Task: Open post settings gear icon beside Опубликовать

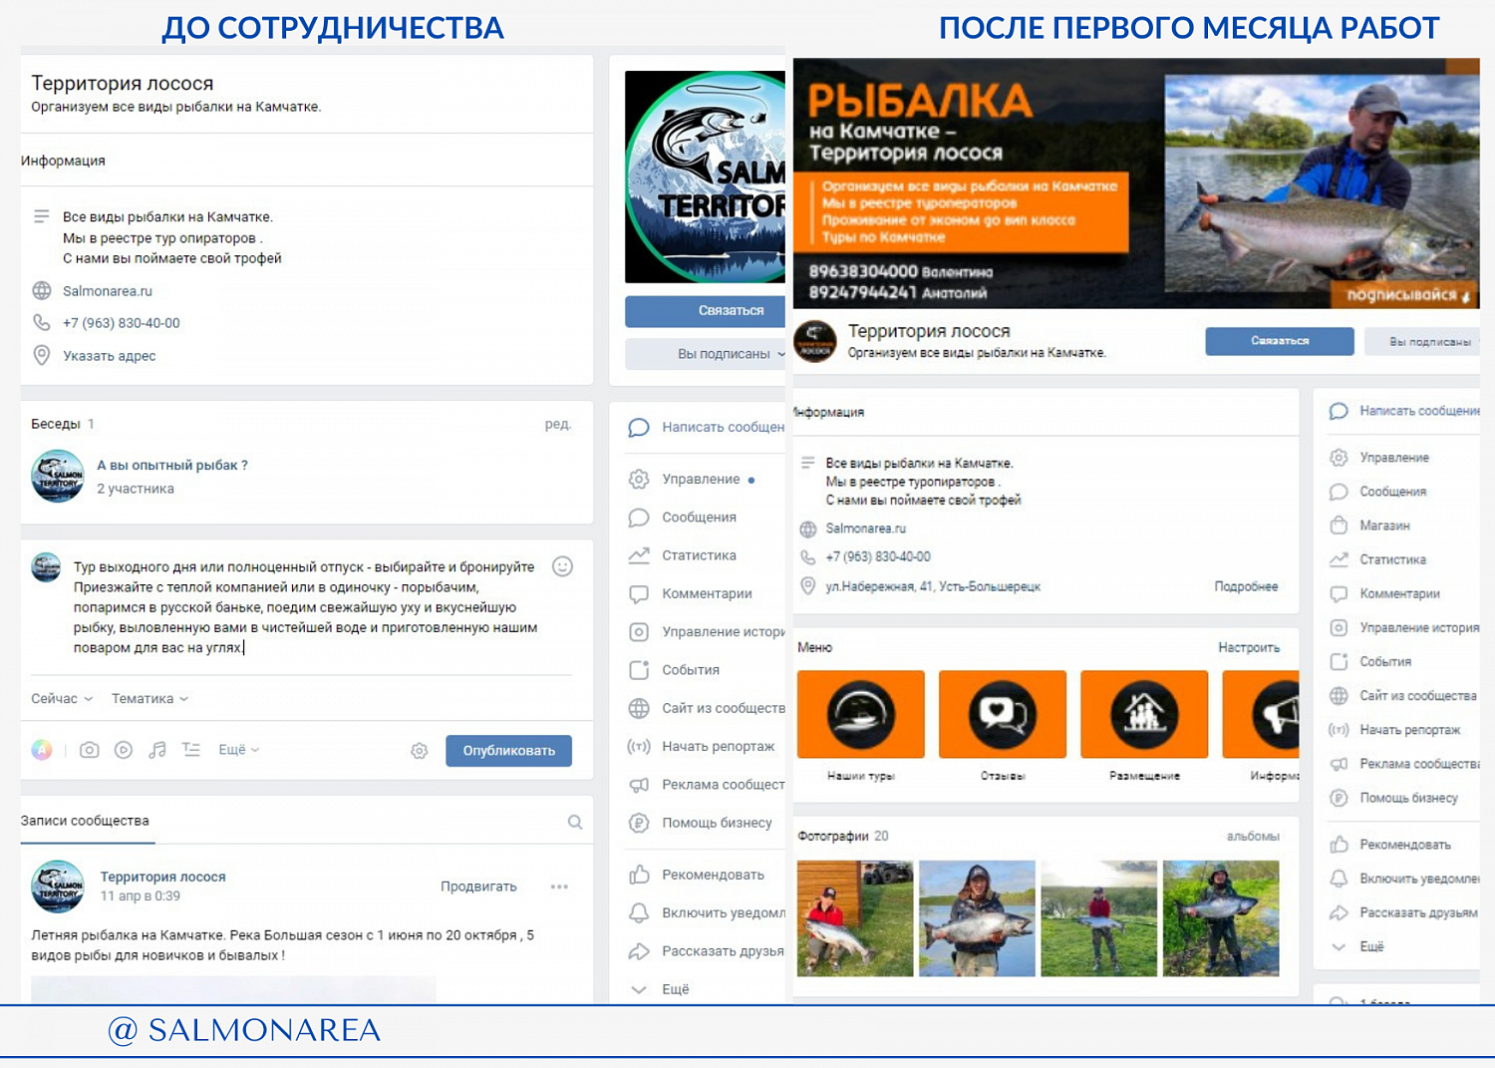Action: 420,751
